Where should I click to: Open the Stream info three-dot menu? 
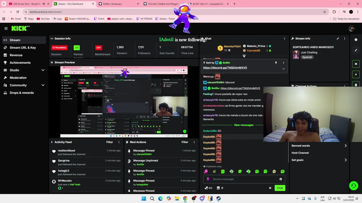pyautogui.click(x=344, y=39)
